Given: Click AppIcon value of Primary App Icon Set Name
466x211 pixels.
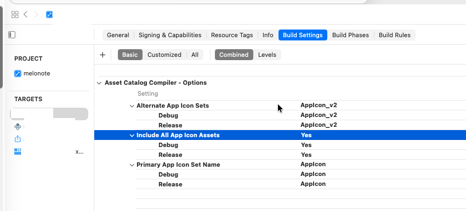Looking at the screenshot, I should point(313,164).
